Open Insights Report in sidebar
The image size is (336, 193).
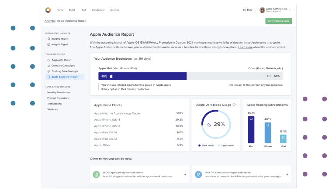click(x=60, y=39)
